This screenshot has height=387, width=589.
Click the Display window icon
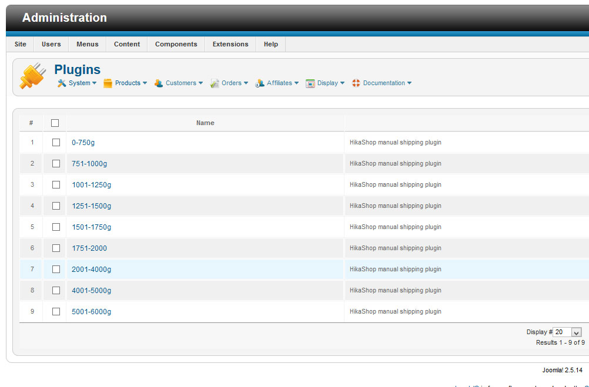pyautogui.click(x=310, y=83)
